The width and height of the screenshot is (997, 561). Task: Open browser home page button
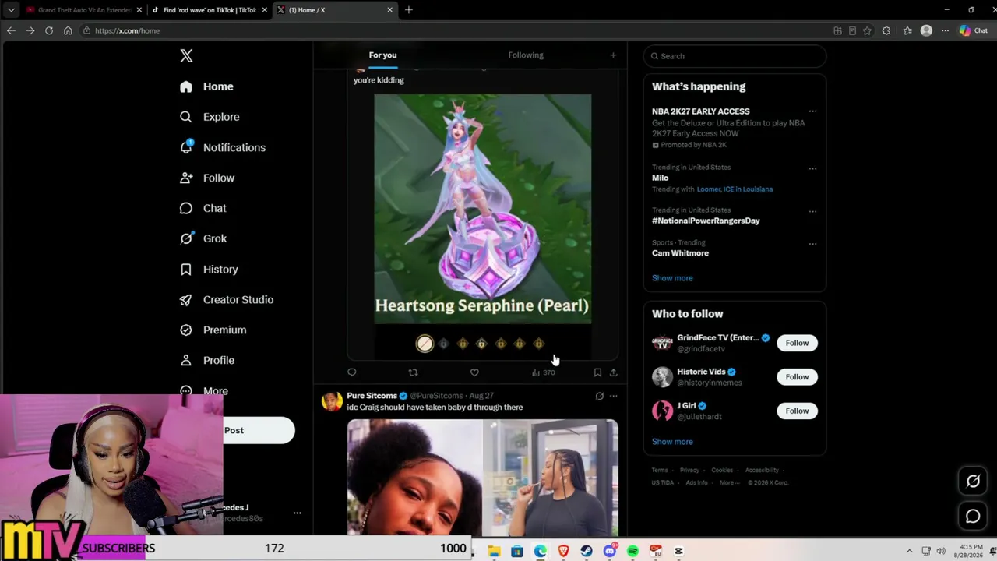(68, 30)
